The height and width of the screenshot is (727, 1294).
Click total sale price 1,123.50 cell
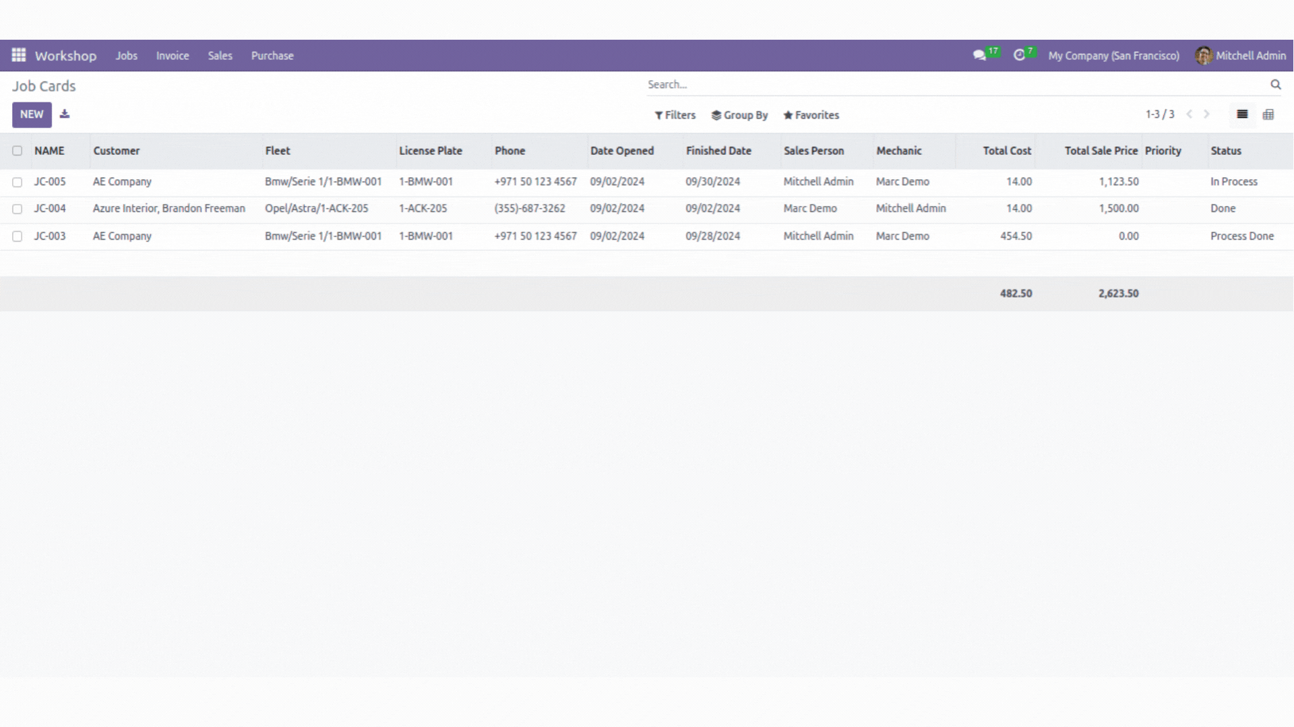pos(1119,182)
